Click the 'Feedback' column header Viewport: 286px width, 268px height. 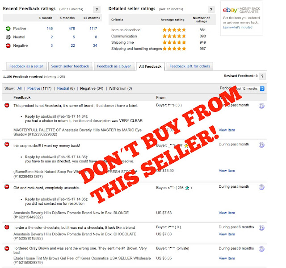[x=22, y=97]
